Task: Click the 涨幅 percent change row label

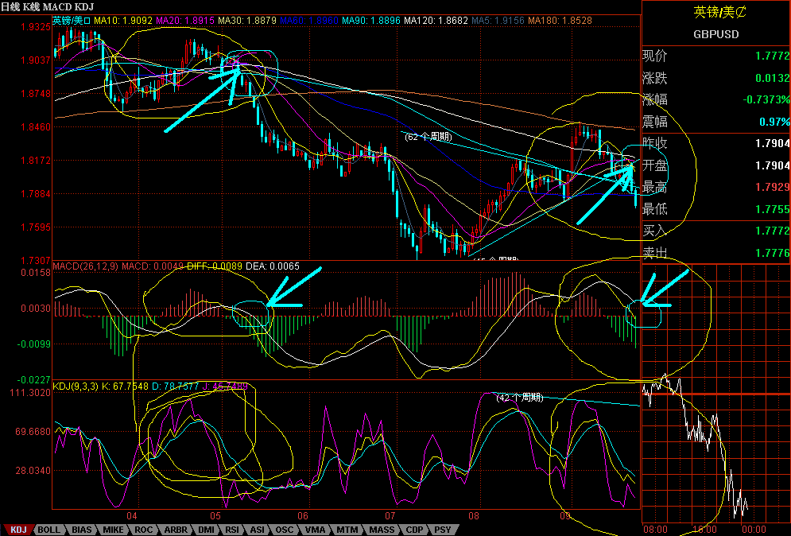Action: 655,99
